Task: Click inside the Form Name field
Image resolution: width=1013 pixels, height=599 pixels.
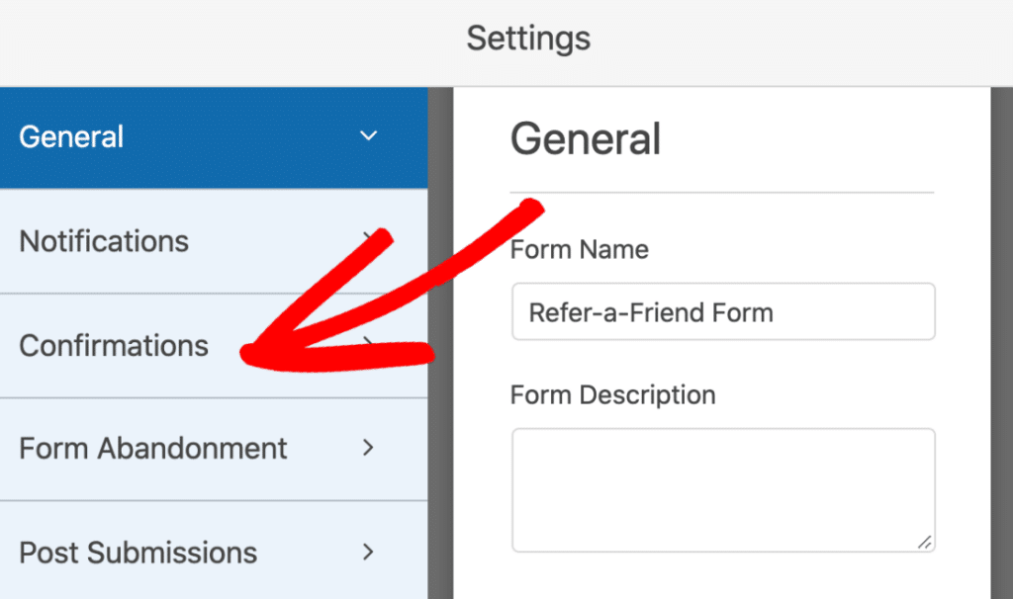Action: pos(723,311)
